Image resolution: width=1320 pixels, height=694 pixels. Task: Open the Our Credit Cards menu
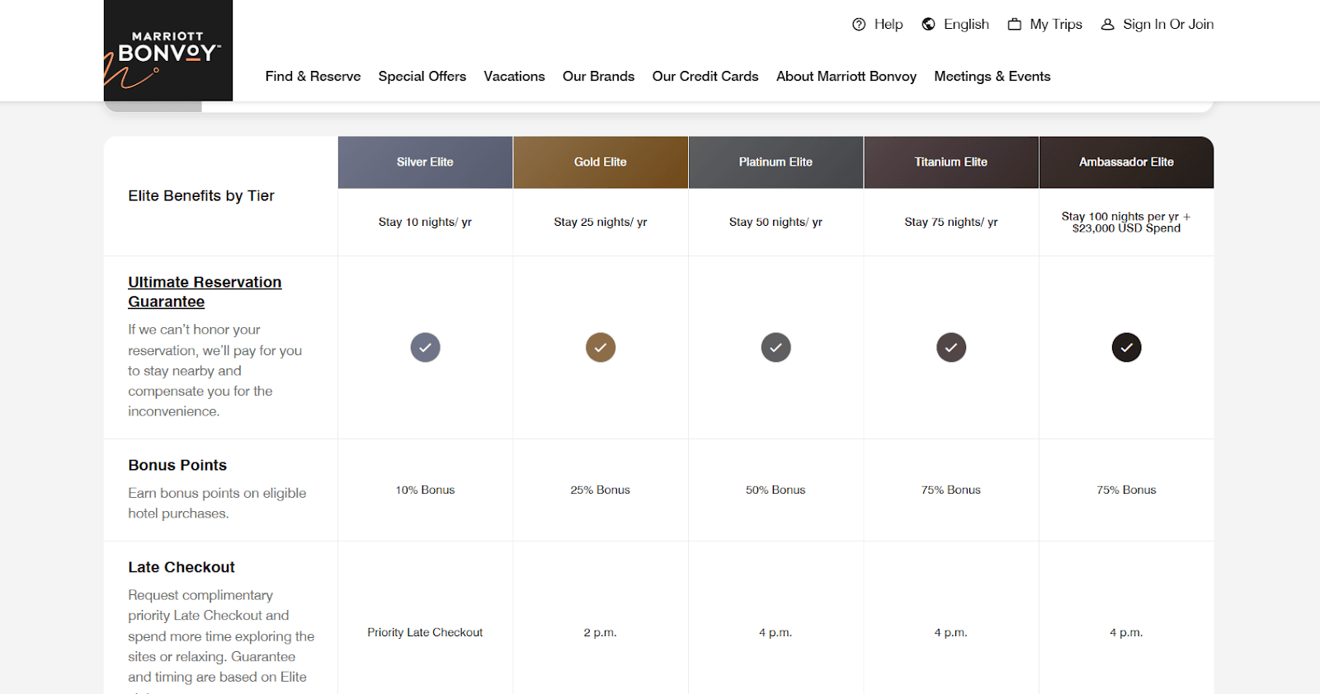pos(705,77)
